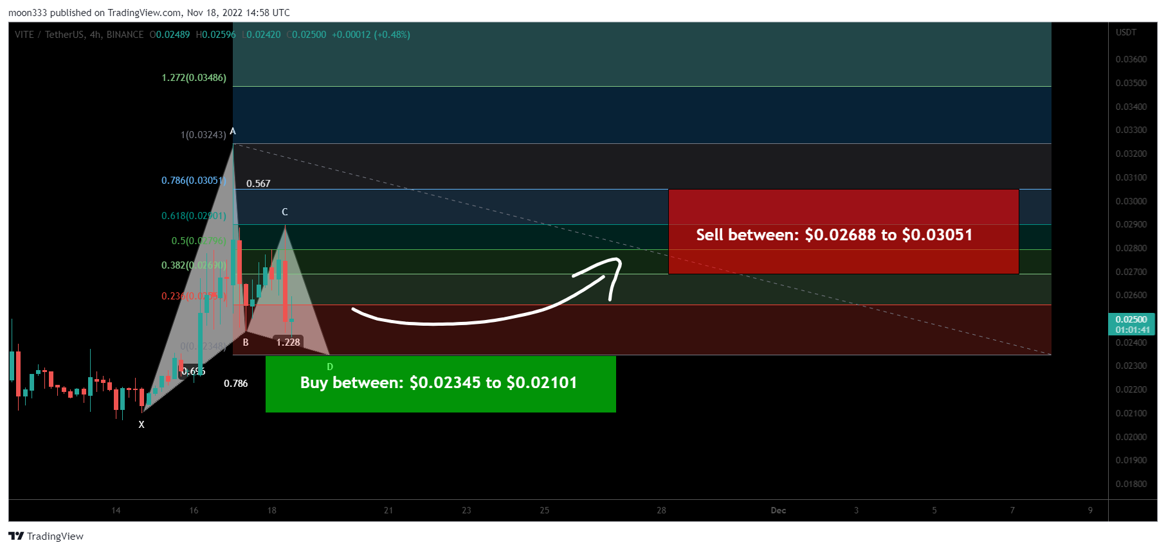Viewport: 1166px width, 550px height.
Task: Click point label D on harmonic pattern
Action: 330,367
